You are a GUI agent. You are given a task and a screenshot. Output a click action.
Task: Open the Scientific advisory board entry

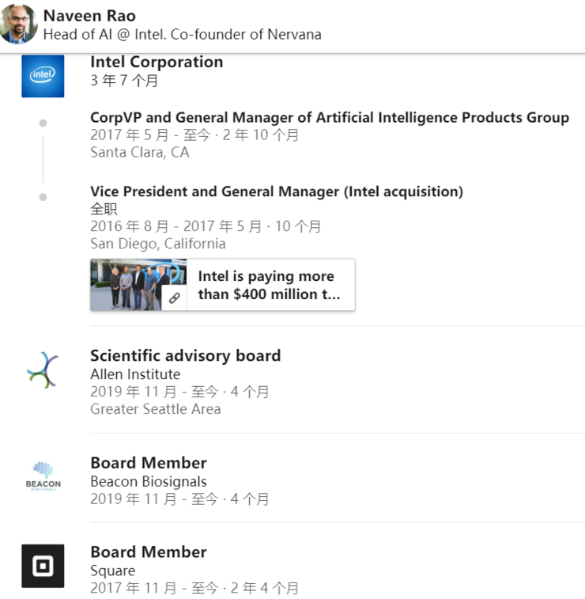[185, 355]
